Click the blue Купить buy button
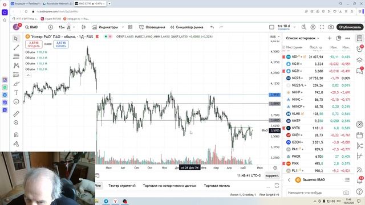 [x=61, y=44]
